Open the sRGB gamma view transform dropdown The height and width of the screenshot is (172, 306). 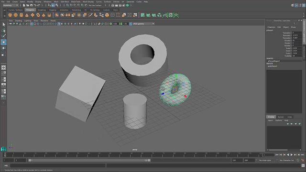143,24
